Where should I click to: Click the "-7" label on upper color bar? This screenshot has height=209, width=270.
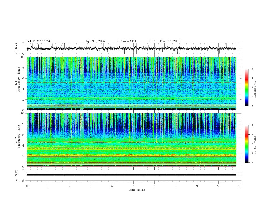(251, 106)
